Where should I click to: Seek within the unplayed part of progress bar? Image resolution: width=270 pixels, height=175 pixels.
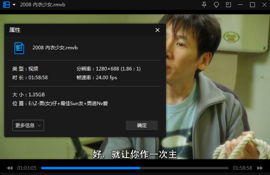184,168
